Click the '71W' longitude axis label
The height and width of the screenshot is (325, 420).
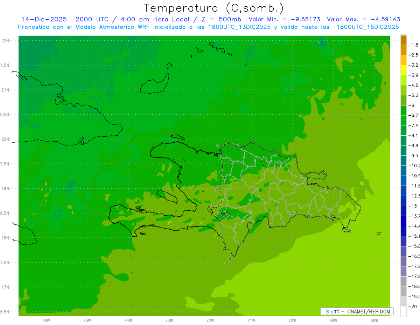coord(251,320)
